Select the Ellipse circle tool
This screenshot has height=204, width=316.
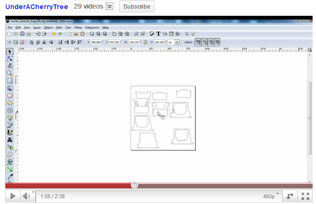point(10,96)
